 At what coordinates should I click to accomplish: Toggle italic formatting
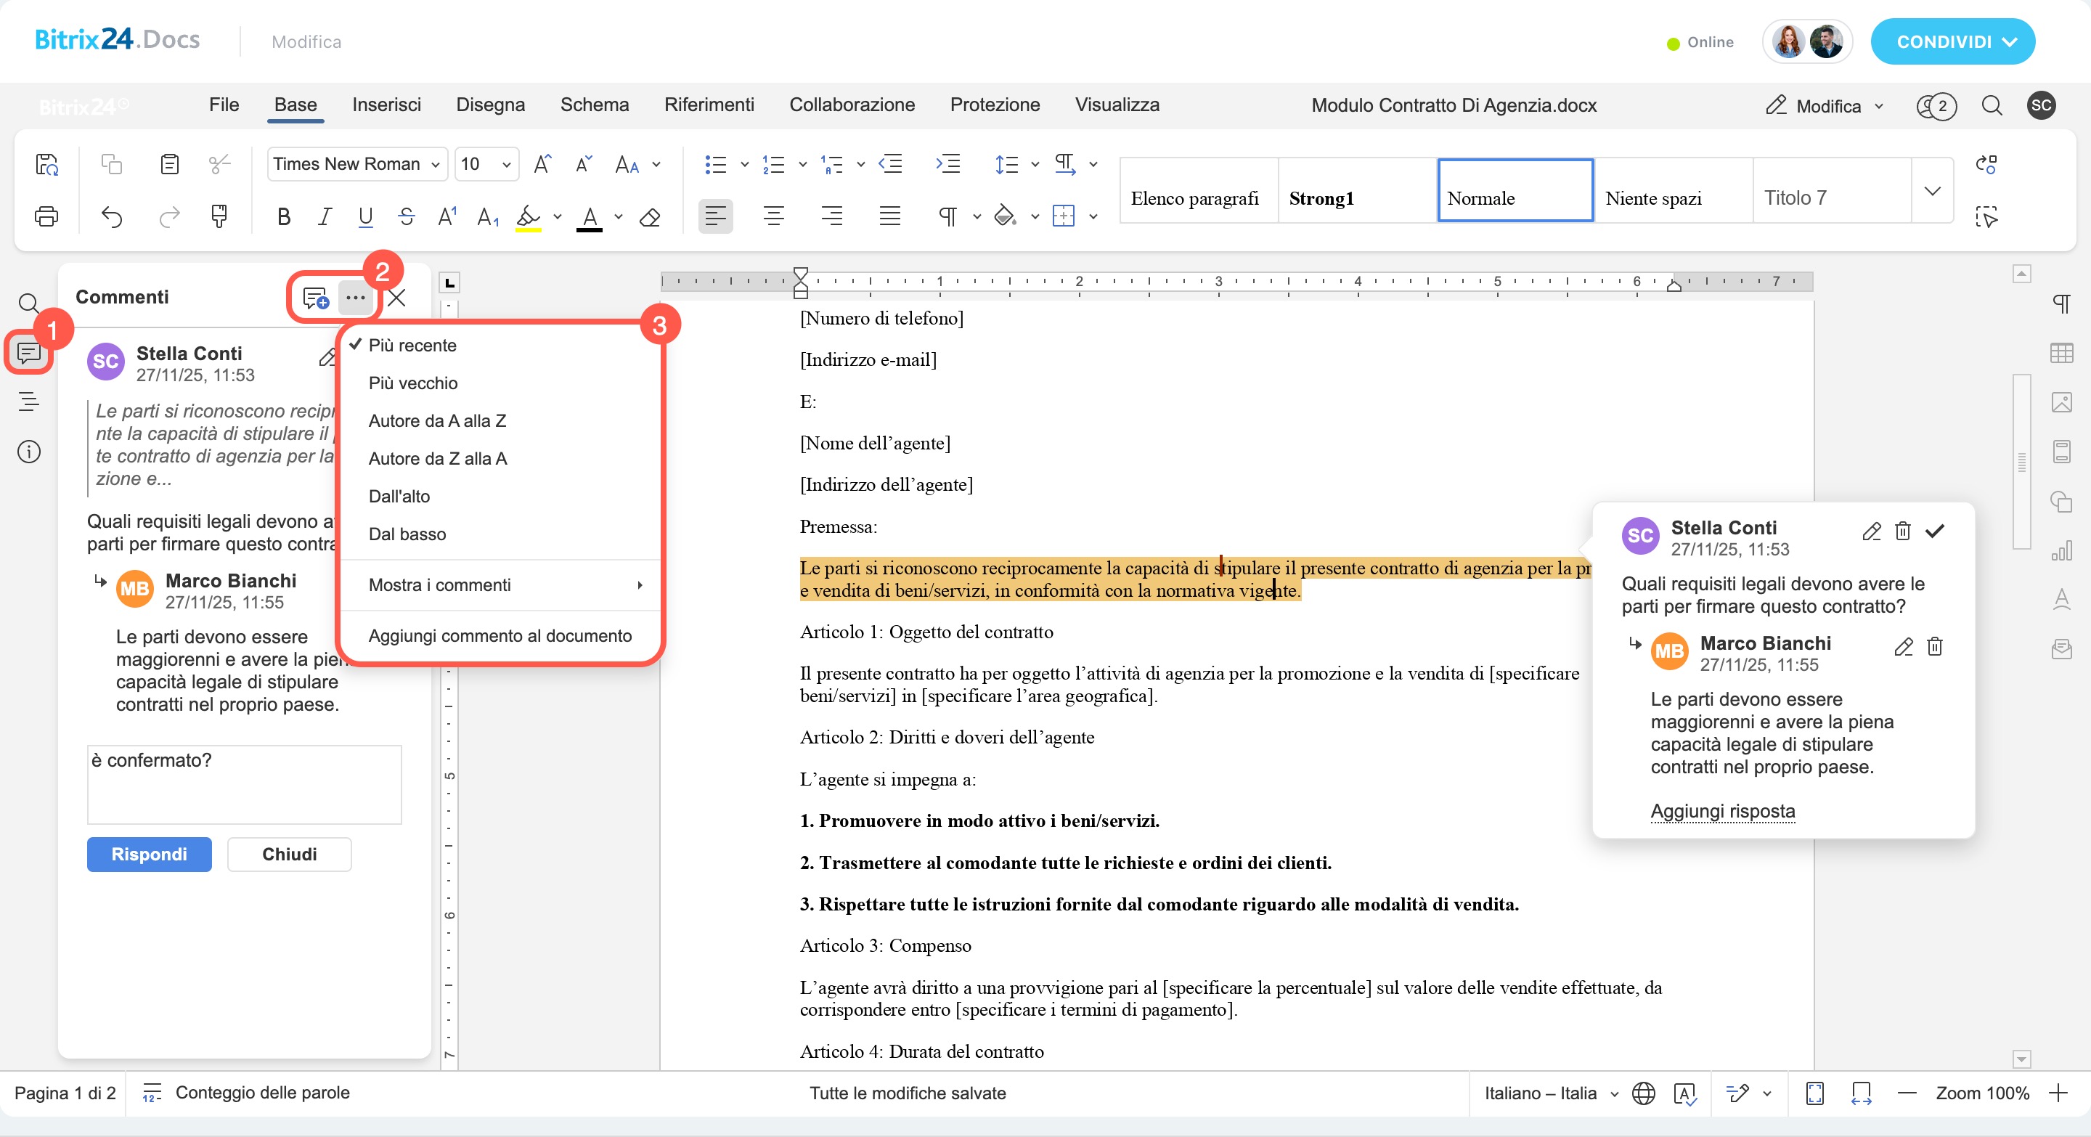point(325,216)
